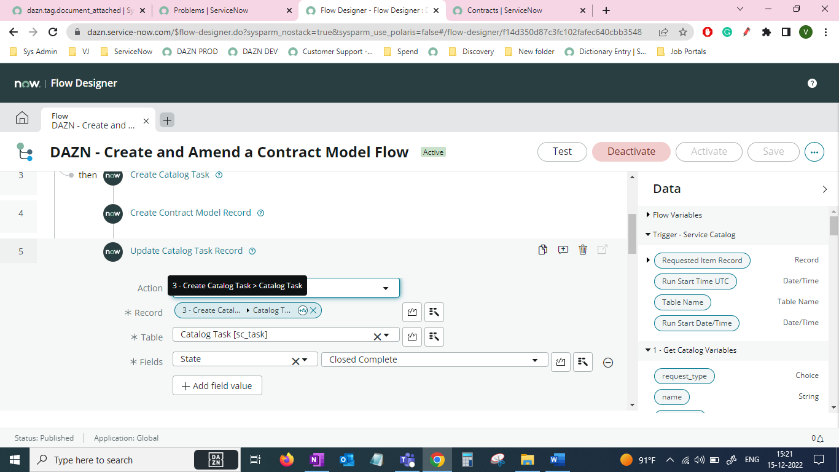Click the flow diagram icon beside title
This screenshot has height=472, width=839.
(25, 152)
